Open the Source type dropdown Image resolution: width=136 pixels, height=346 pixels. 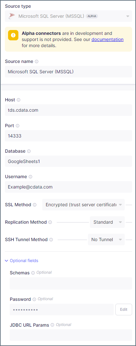69,16
